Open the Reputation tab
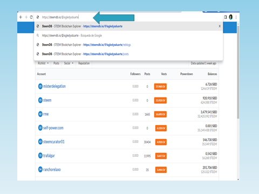259x194 pixels. (84, 63)
